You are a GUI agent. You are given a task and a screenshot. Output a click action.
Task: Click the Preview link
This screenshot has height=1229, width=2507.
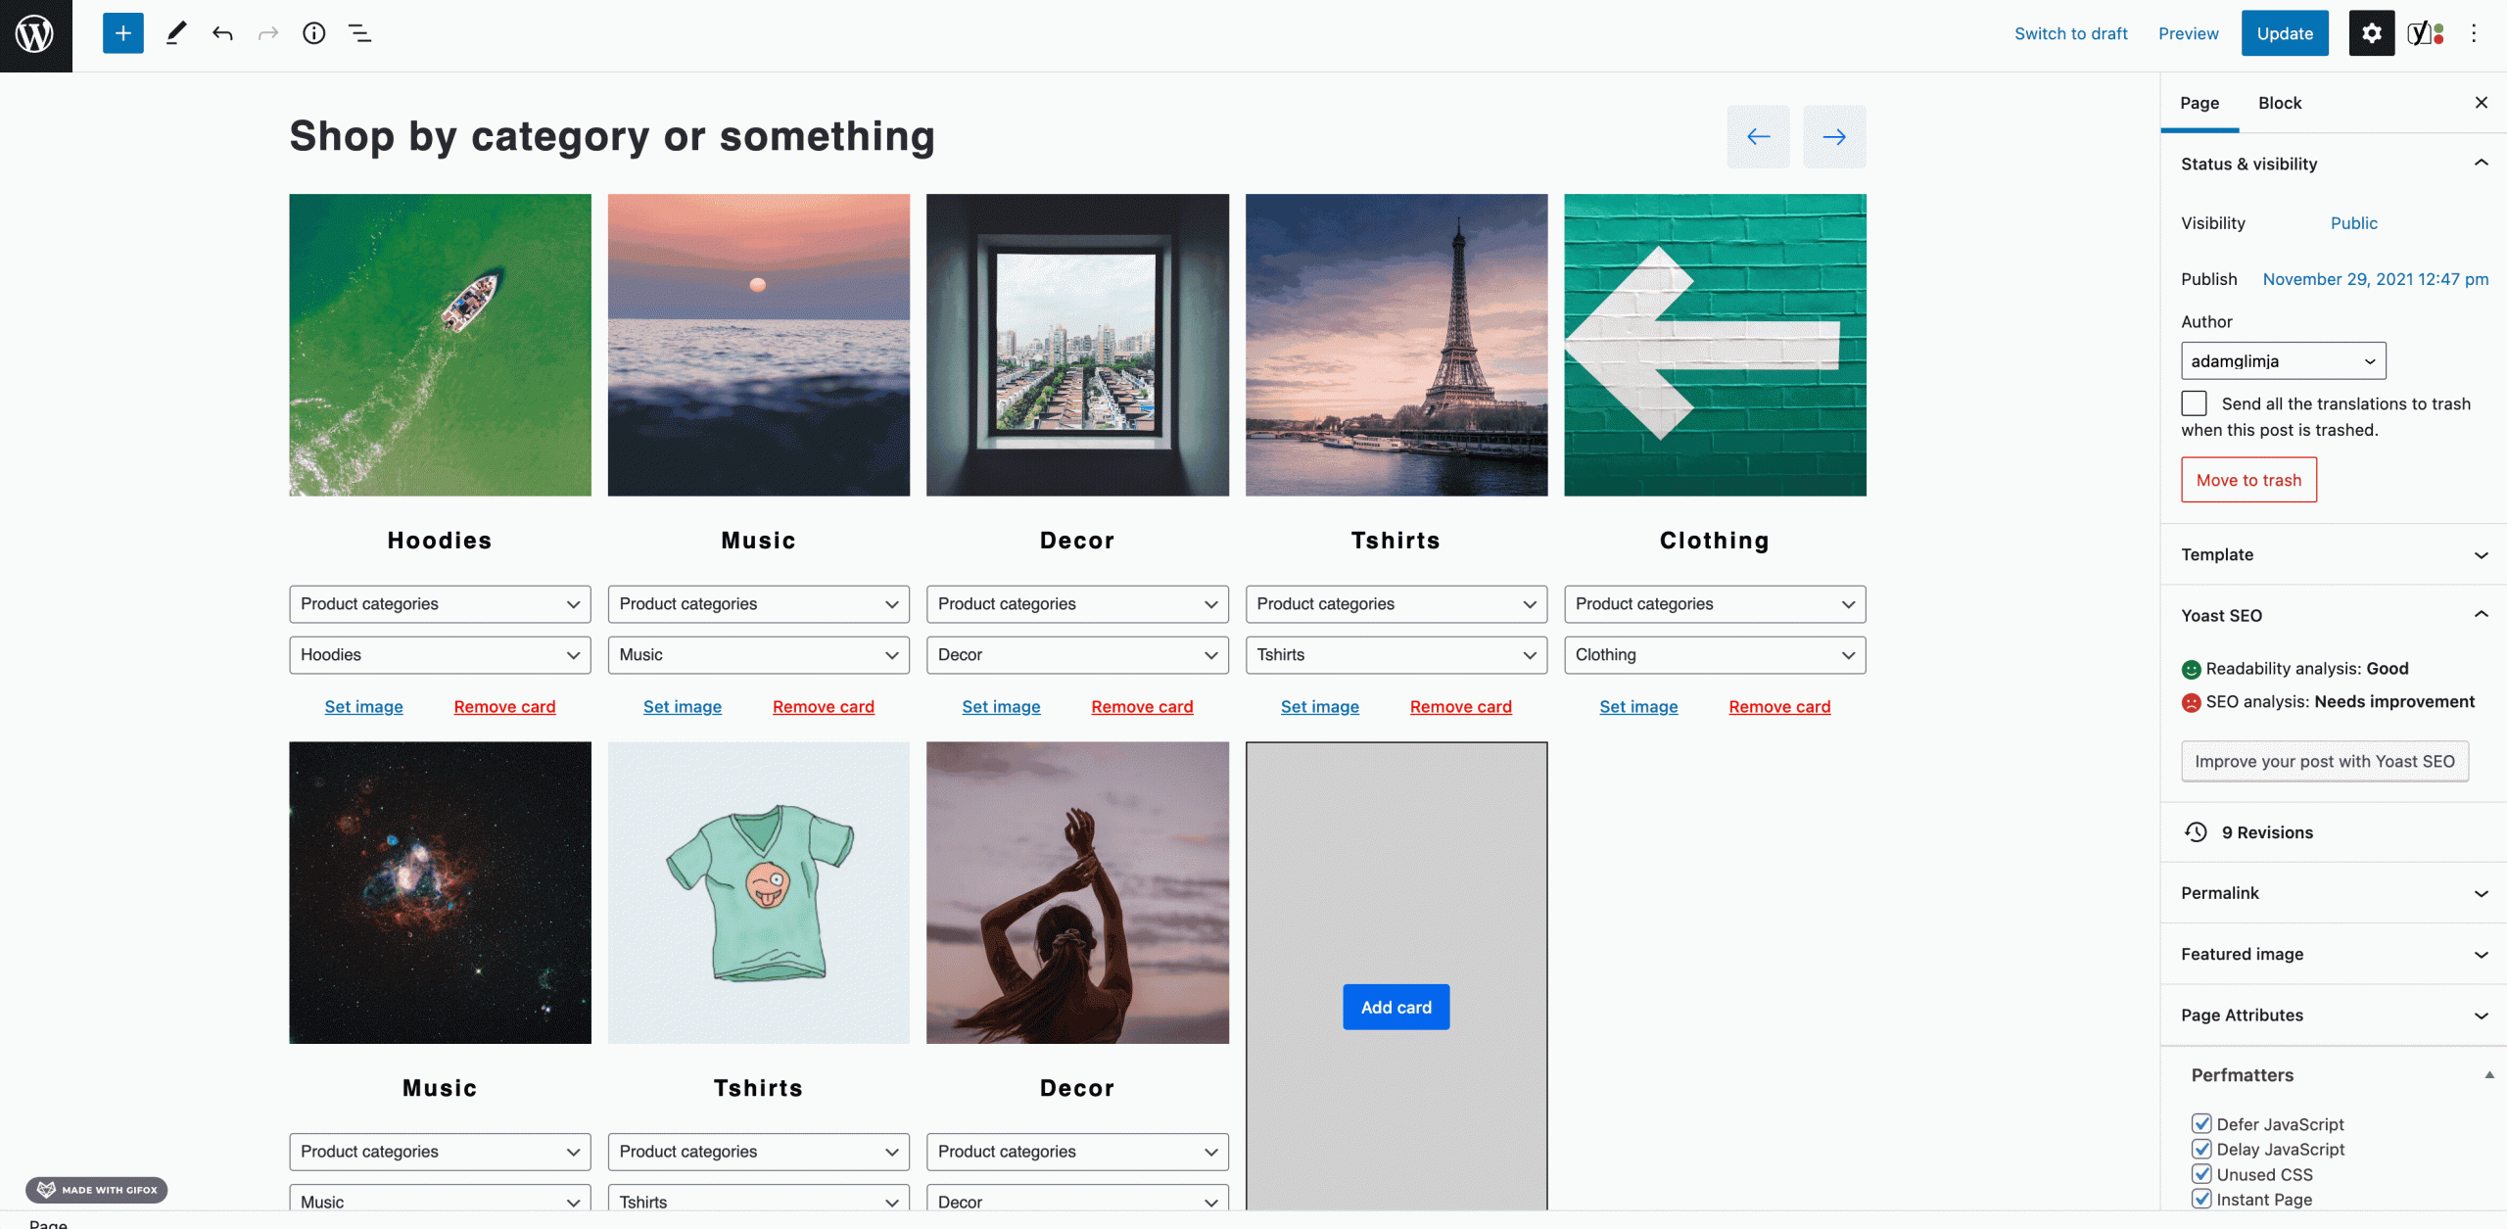tap(2189, 33)
